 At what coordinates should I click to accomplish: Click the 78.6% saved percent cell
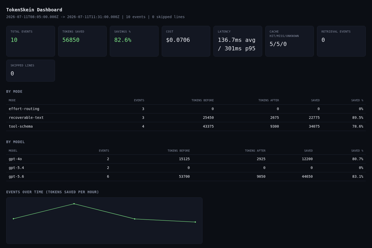(358, 126)
